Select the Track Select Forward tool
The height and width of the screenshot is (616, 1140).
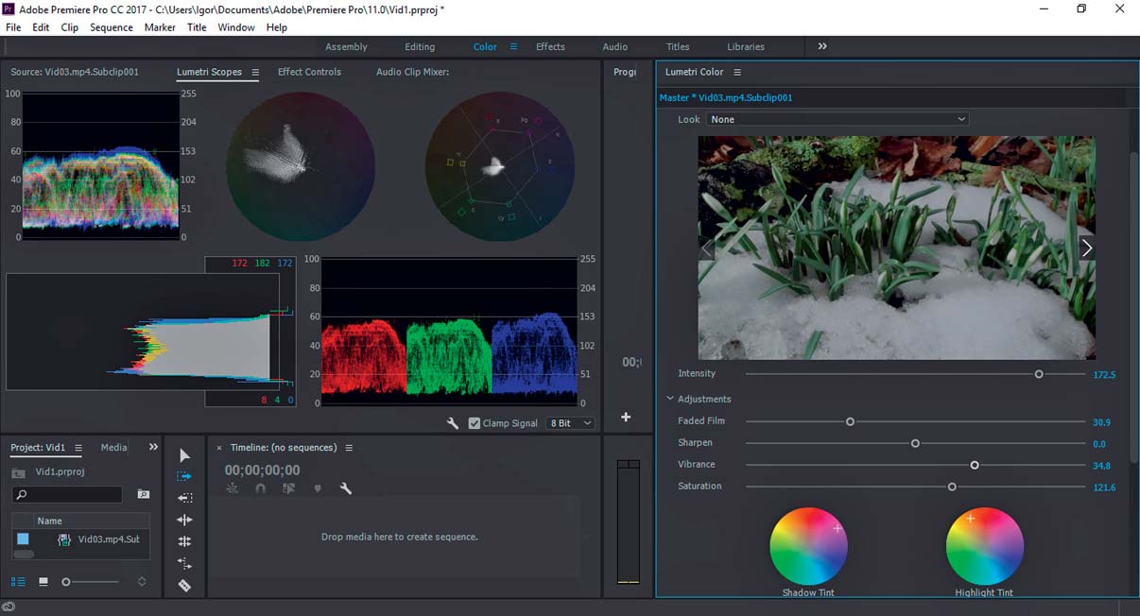tap(184, 476)
